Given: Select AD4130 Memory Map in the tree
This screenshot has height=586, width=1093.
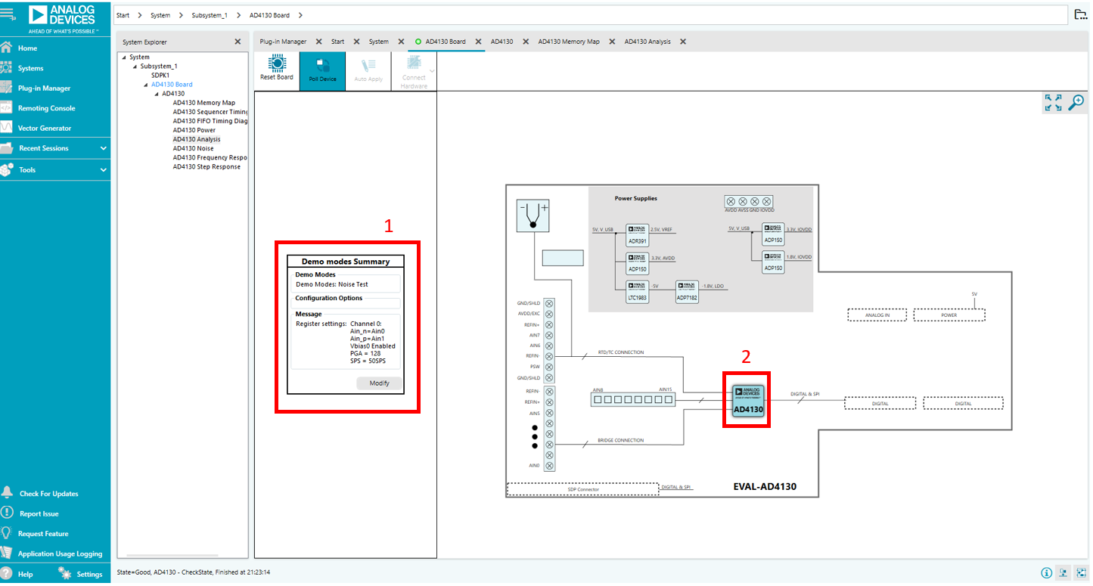Looking at the screenshot, I should [x=203, y=103].
